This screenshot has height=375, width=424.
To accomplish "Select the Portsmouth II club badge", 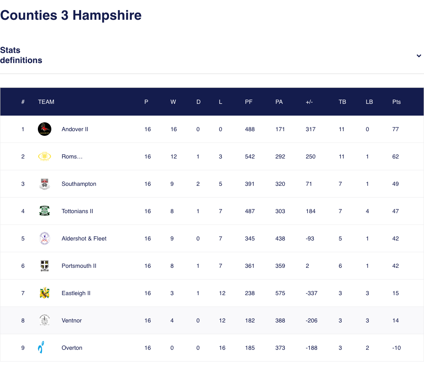I will [45, 266].
